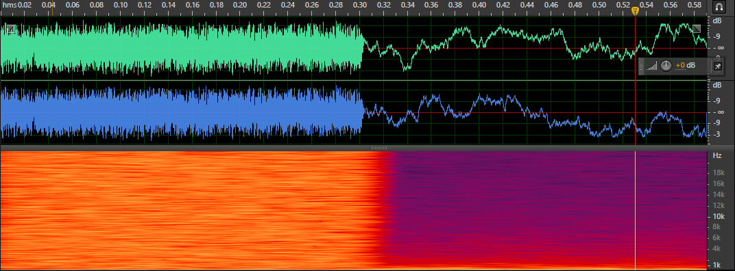The width and height of the screenshot is (735, 271).
Task: Pin the volume HUD with the pushpin icon
Action: coord(717,66)
